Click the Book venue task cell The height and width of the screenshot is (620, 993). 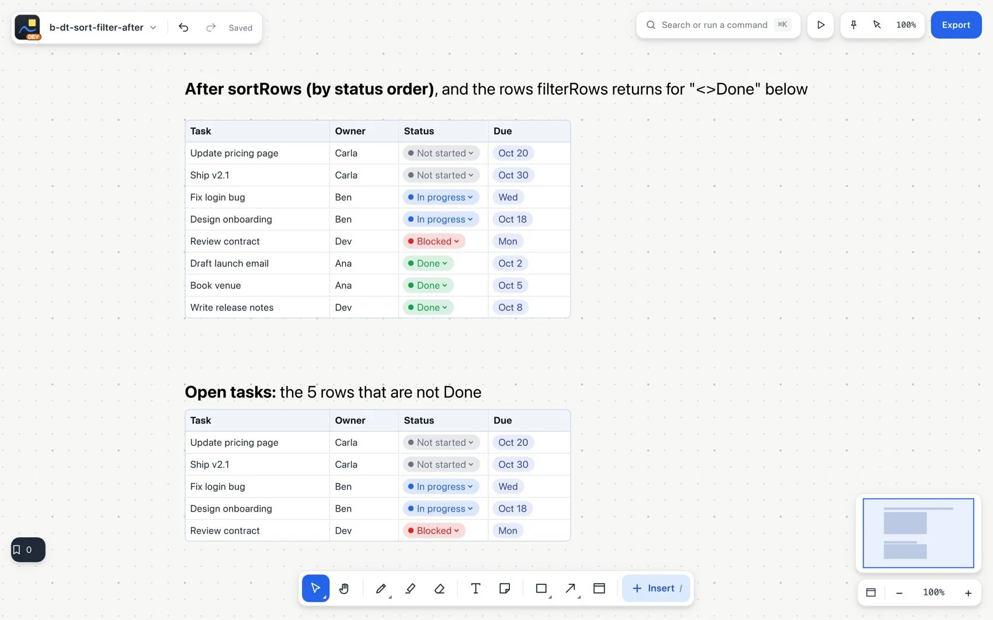(x=258, y=285)
